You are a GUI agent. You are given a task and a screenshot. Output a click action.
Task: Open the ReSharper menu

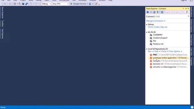82,1
